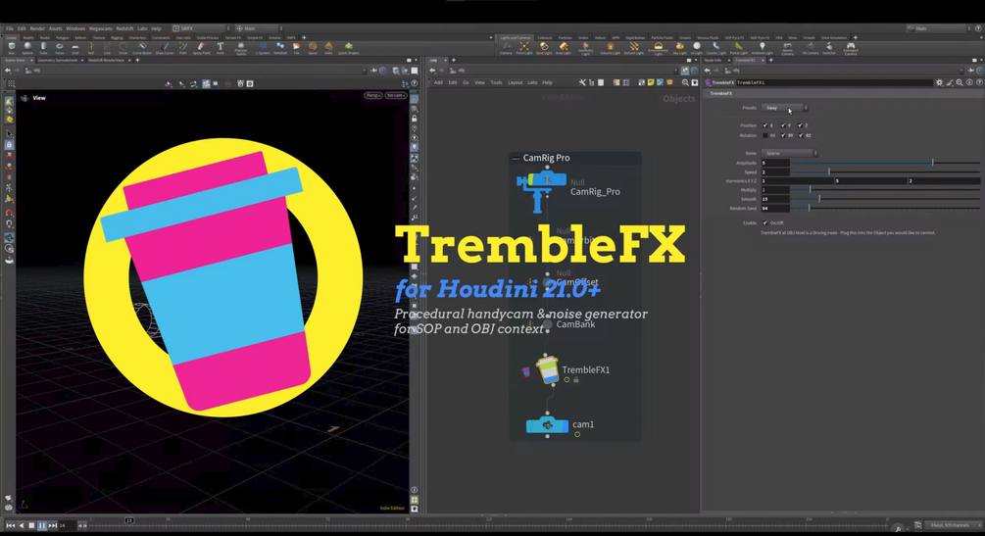The height and width of the screenshot is (536, 985).
Task: Toggle Position Z checkbox
Action: [x=801, y=125]
